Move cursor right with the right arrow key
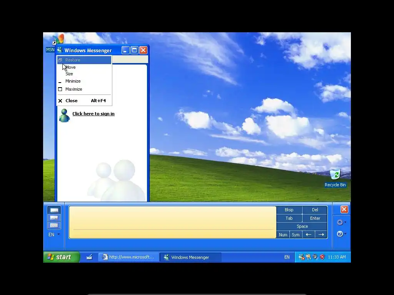 321,235
